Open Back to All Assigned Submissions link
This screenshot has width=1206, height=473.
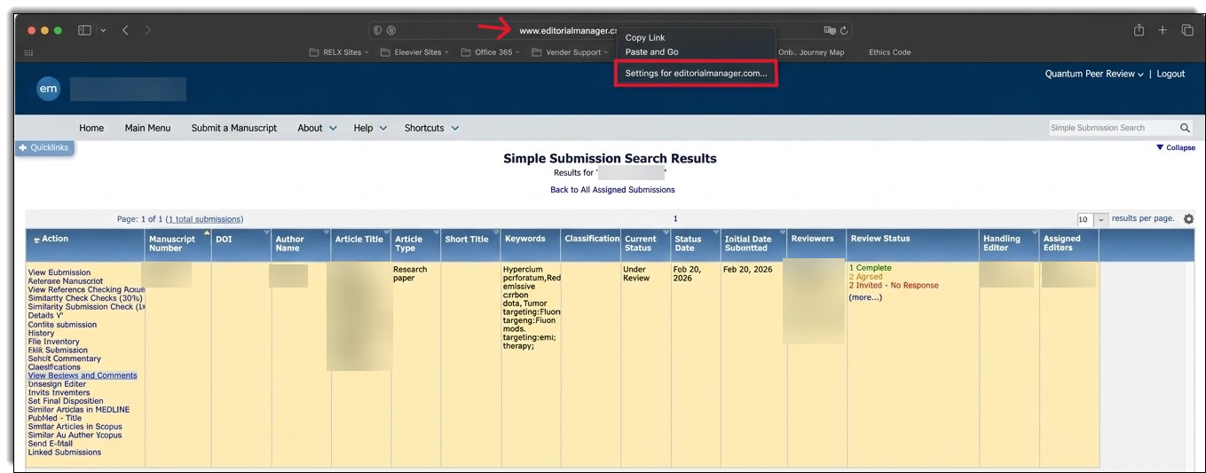(612, 190)
